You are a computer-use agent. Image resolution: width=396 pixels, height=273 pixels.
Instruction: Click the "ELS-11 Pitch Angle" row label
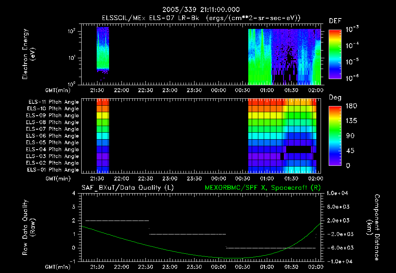53,102
